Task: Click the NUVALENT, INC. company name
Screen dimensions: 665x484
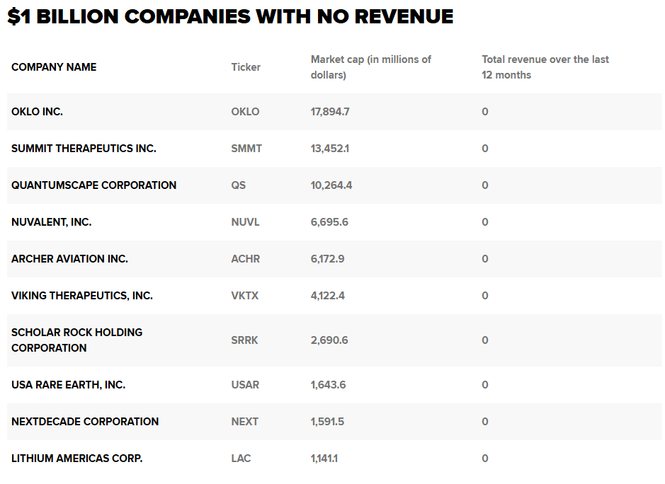Action: (x=51, y=222)
